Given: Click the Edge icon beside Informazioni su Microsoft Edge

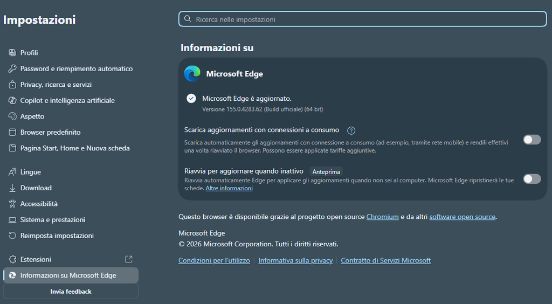Looking at the screenshot, I should 12,275.
